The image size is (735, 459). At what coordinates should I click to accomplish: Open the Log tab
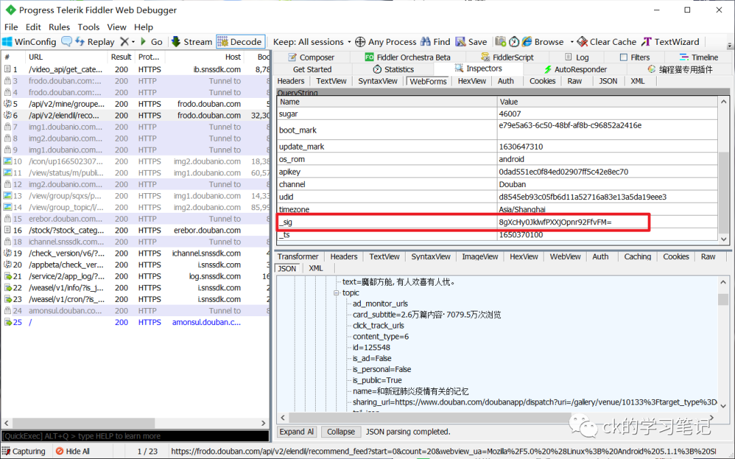coord(576,57)
